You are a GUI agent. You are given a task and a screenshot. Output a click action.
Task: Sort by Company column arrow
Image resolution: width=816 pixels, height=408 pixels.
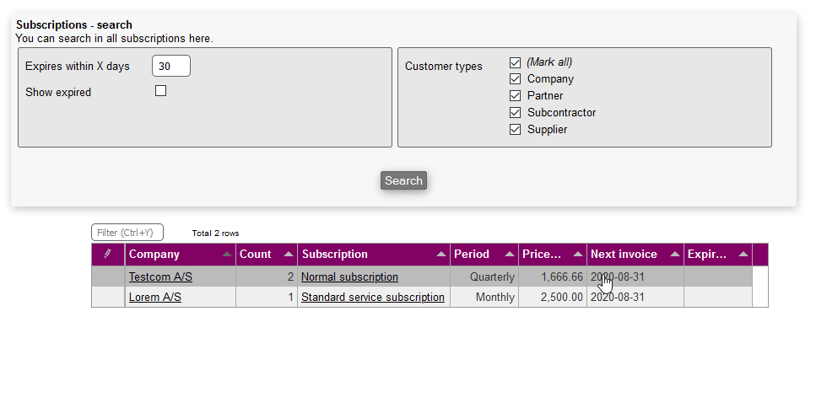coord(226,254)
